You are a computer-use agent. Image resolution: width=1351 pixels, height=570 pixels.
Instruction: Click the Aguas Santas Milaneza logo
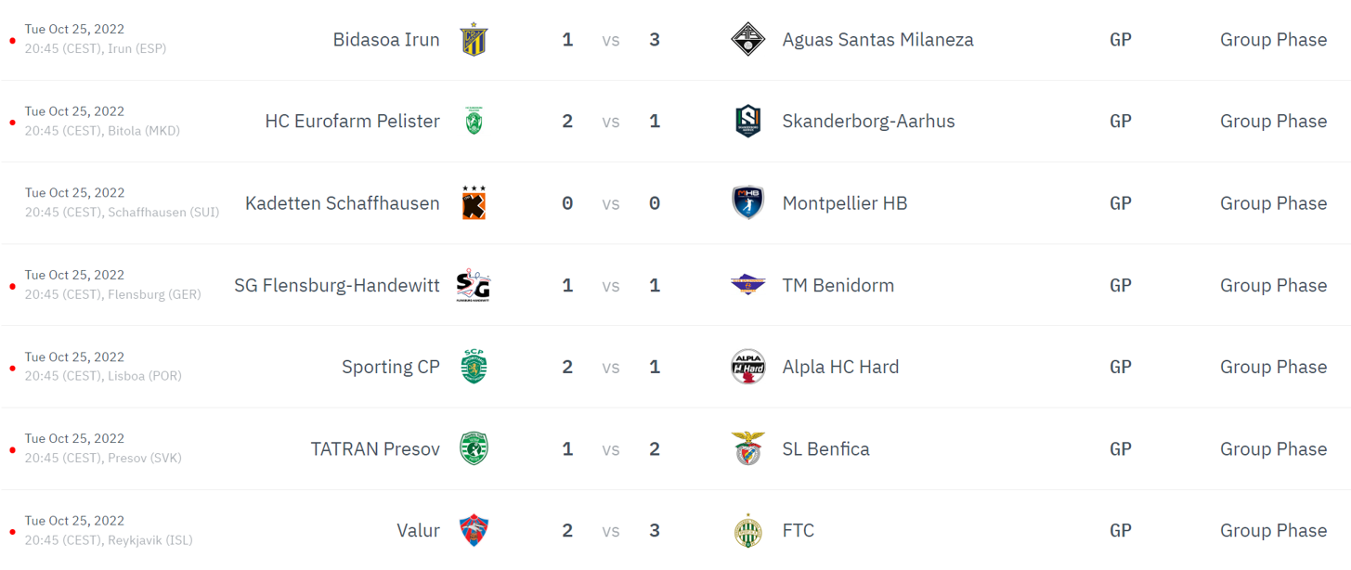(x=747, y=39)
